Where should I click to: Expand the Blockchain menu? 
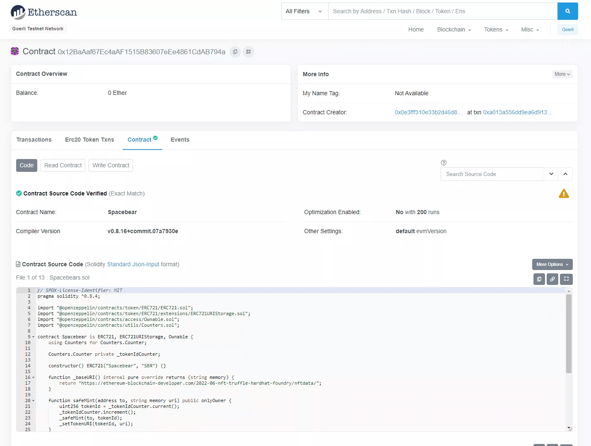coord(454,29)
